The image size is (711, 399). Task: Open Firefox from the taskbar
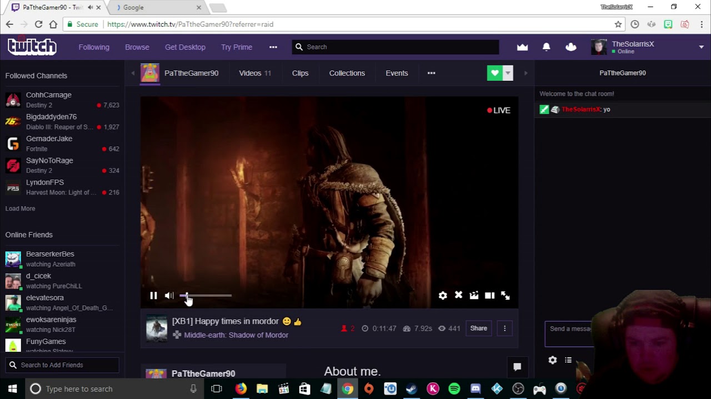point(241,389)
